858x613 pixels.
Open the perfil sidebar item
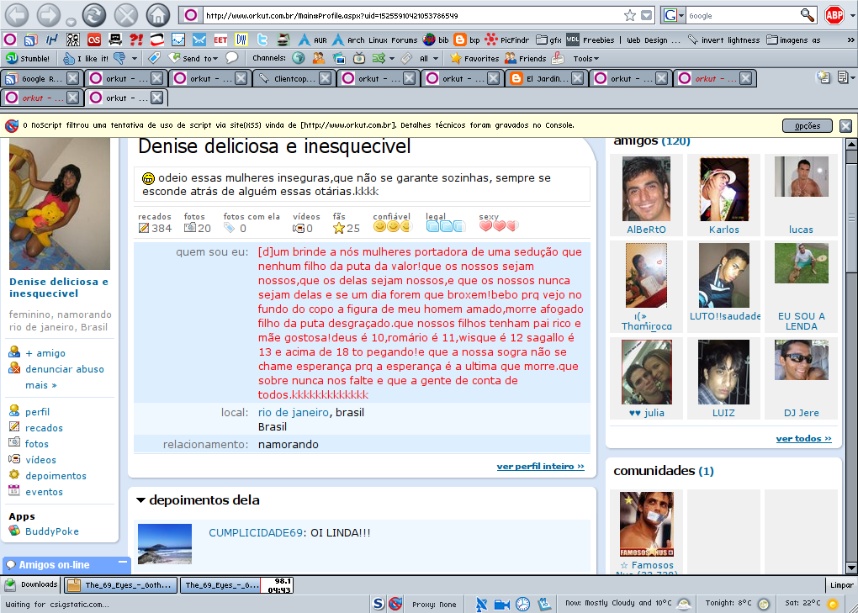coord(37,412)
